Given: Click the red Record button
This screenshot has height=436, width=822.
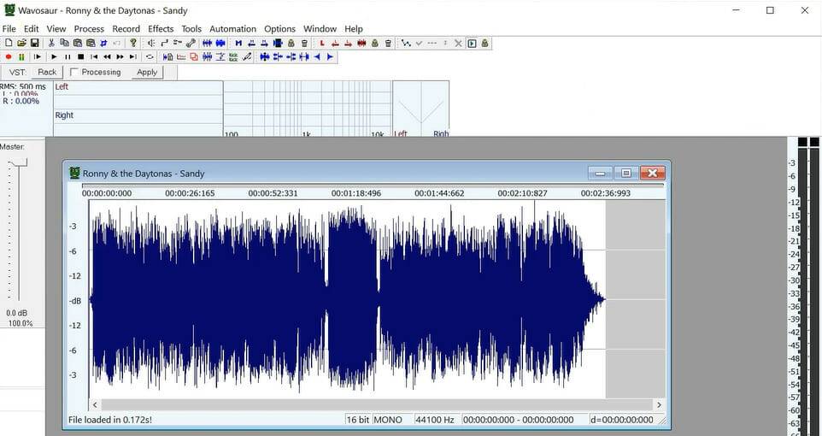Looking at the screenshot, I should coord(9,57).
